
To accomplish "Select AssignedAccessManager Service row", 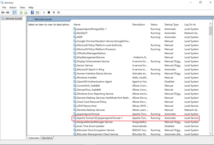I will 136,122.
